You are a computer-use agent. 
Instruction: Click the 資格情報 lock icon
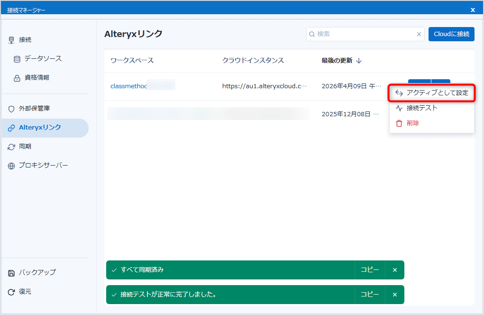pos(17,78)
